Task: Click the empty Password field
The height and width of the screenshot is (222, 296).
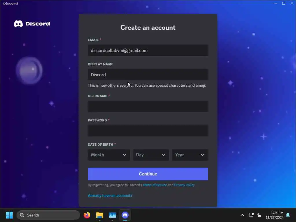Action: tap(148, 131)
